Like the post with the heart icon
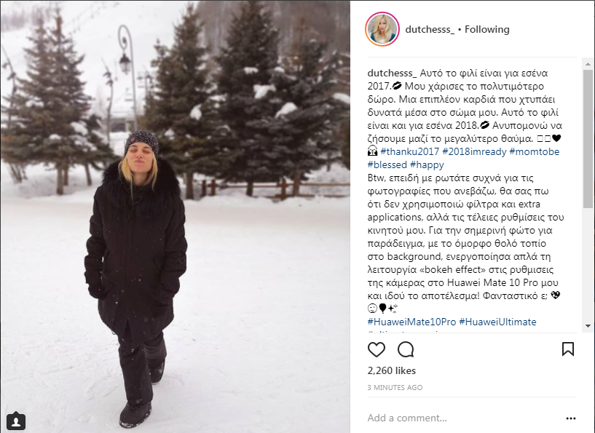Viewport: 595px width, 433px height. [377, 349]
